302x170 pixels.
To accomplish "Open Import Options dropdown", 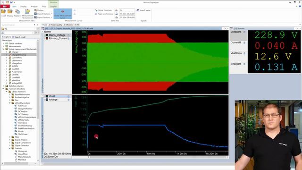I will (43, 14).
